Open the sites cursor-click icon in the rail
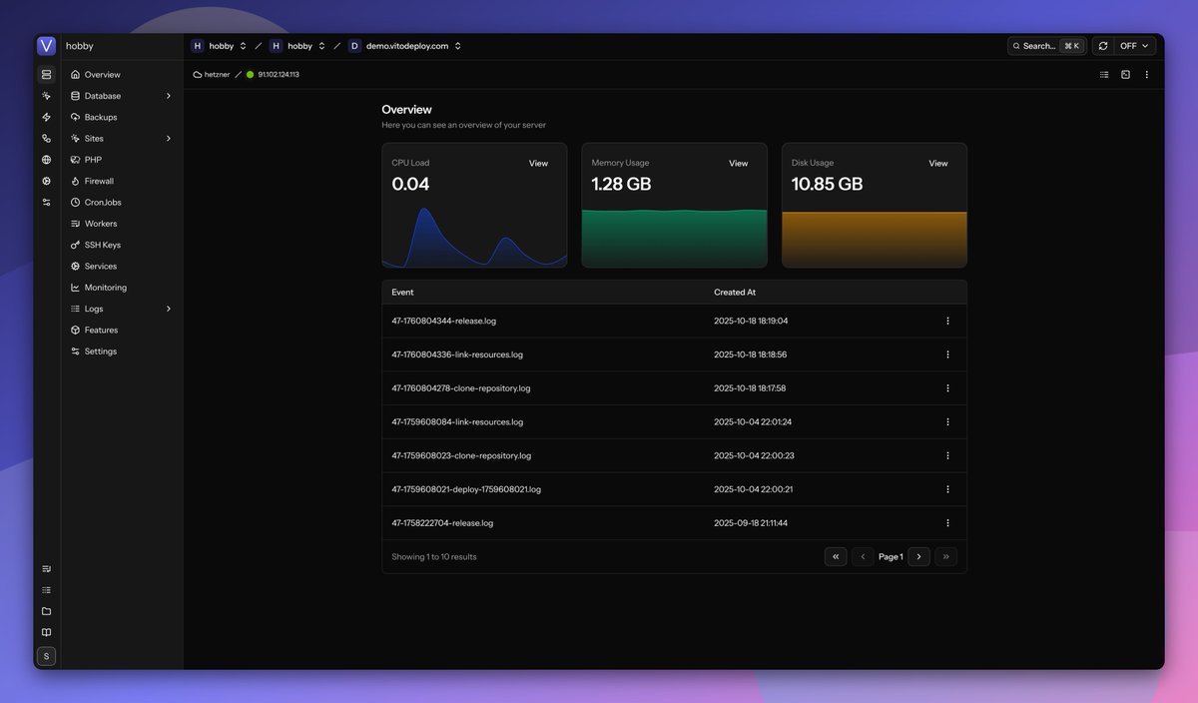Image resolution: width=1198 pixels, height=703 pixels. tap(46, 96)
